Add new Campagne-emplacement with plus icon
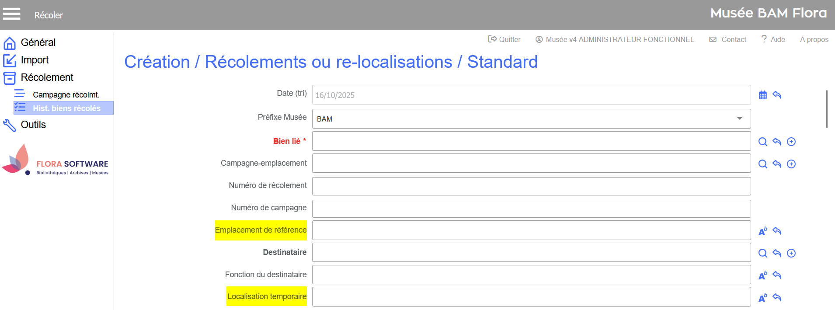 (791, 164)
